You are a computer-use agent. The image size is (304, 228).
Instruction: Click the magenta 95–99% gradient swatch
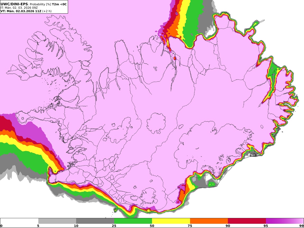[x=285, y=221]
